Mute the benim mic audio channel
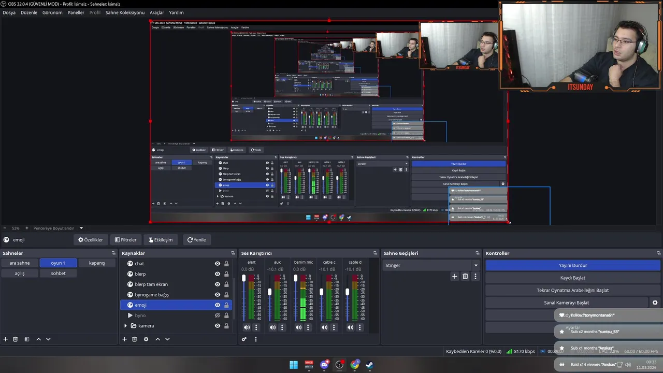Screen dimensions: 663x373 click(x=298, y=327)
